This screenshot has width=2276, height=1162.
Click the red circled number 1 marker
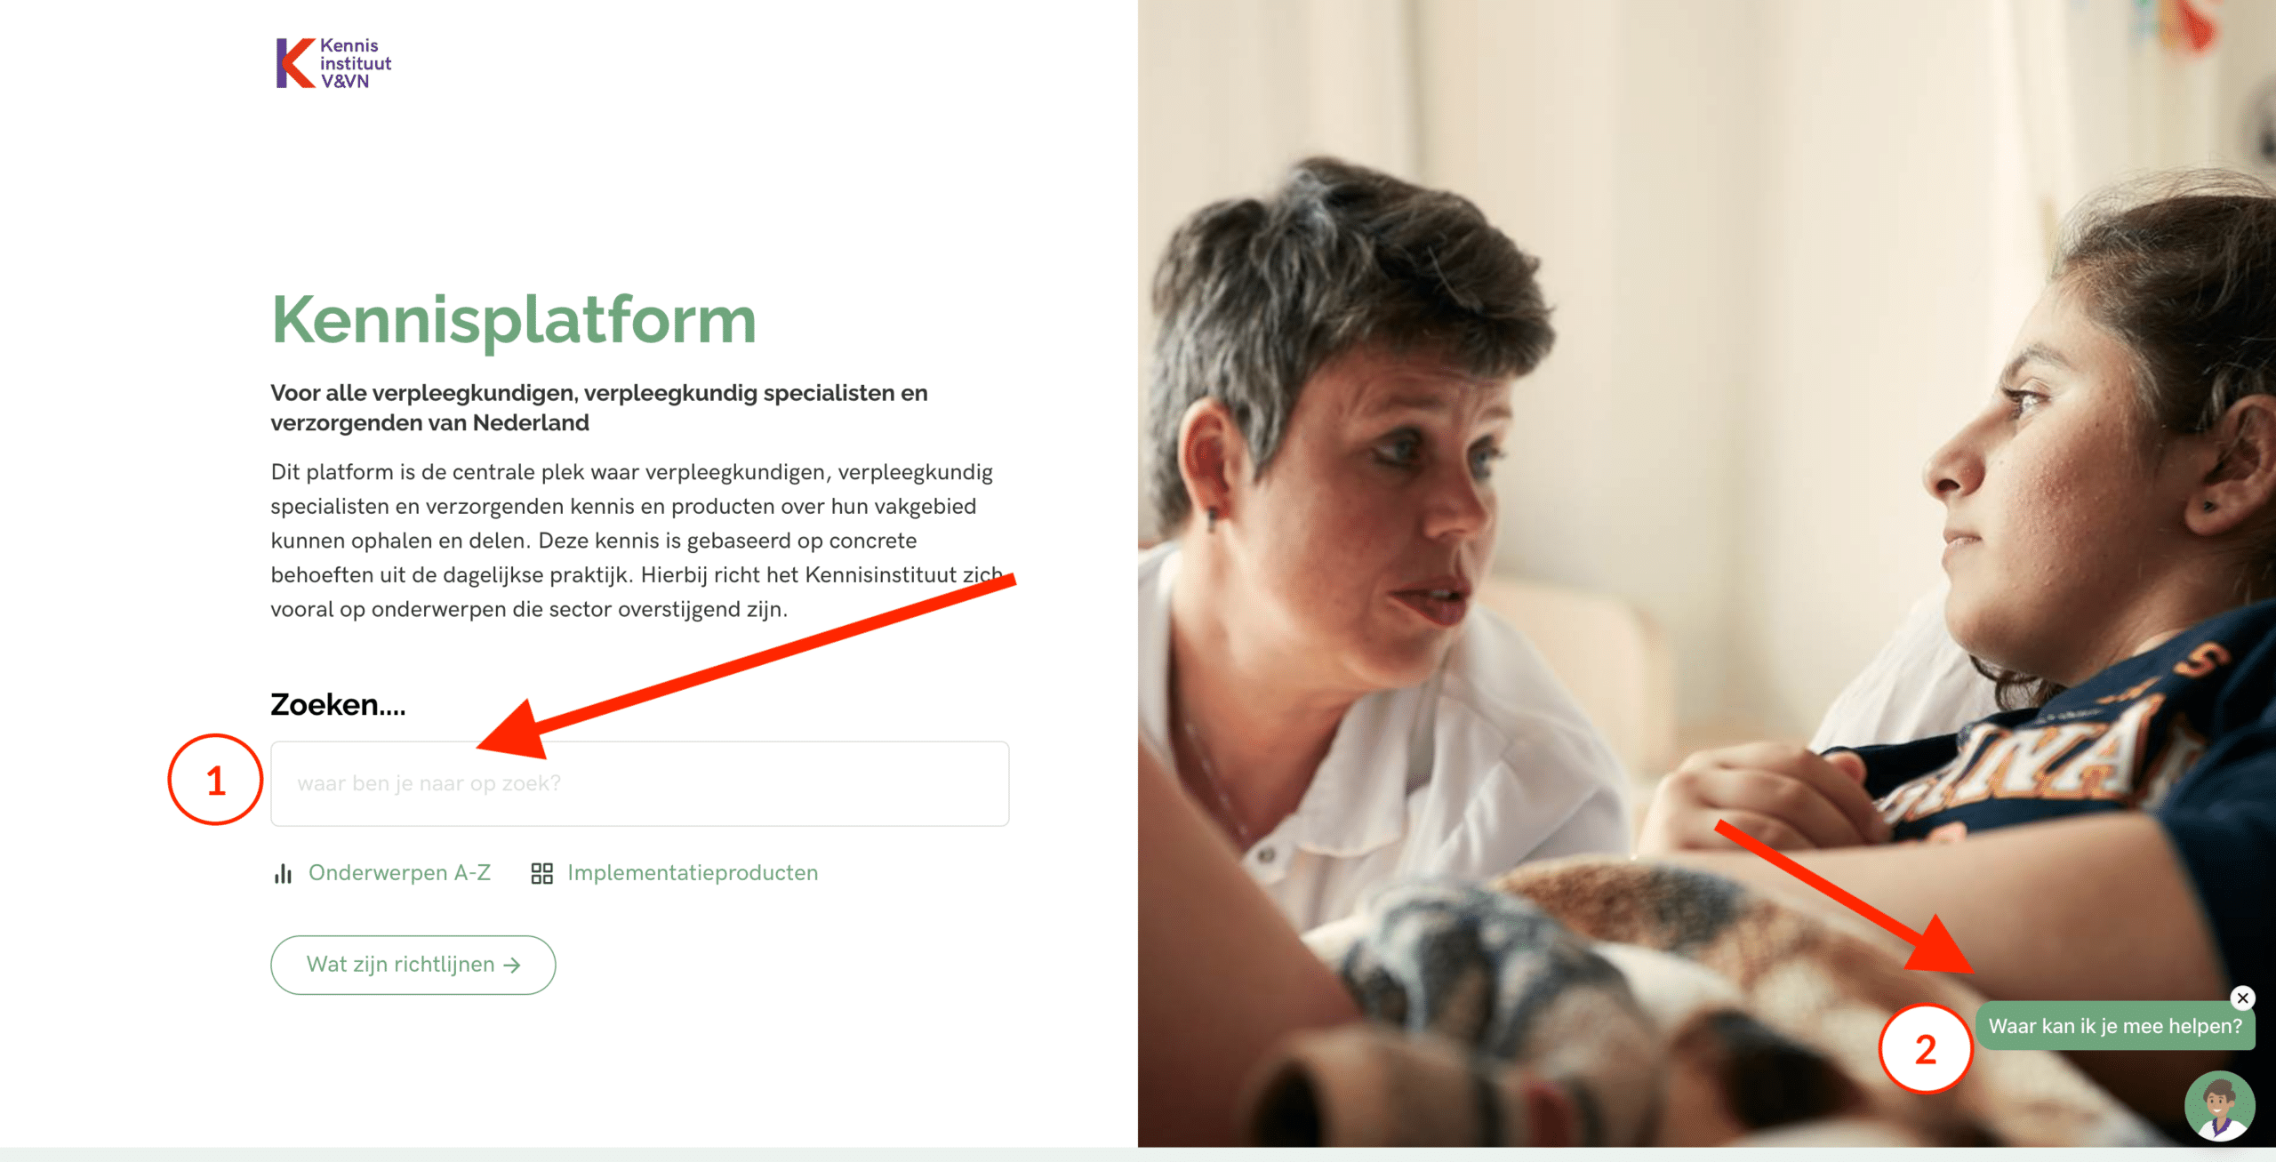[x=215, y=781]
